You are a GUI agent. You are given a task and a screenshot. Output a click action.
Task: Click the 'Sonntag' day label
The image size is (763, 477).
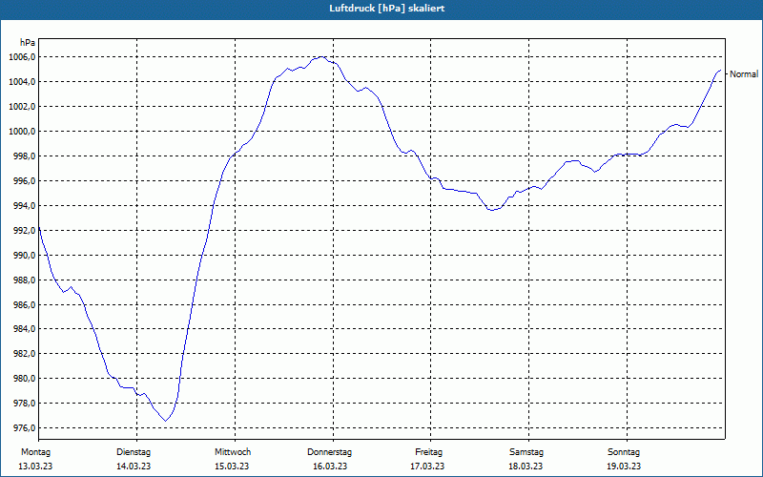click(x=624, y=452)
